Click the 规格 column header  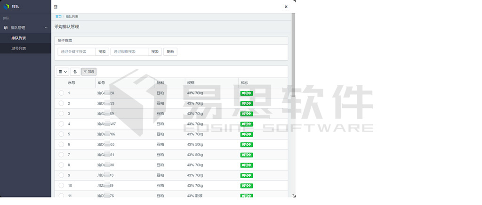[x=191, y=82]
